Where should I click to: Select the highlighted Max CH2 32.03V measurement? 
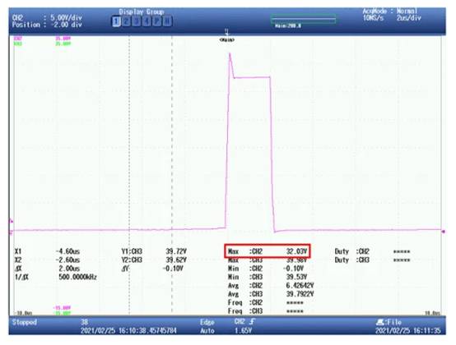point(268,251)
